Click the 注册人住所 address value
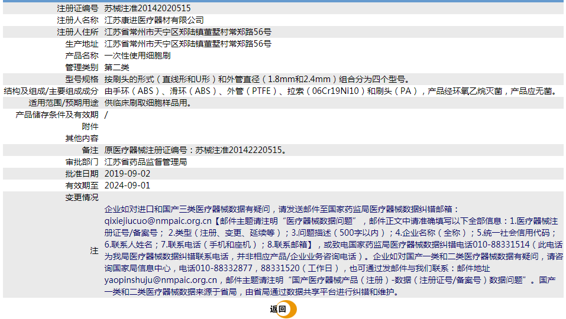This screenshot has width=566, height=319. 187,32
